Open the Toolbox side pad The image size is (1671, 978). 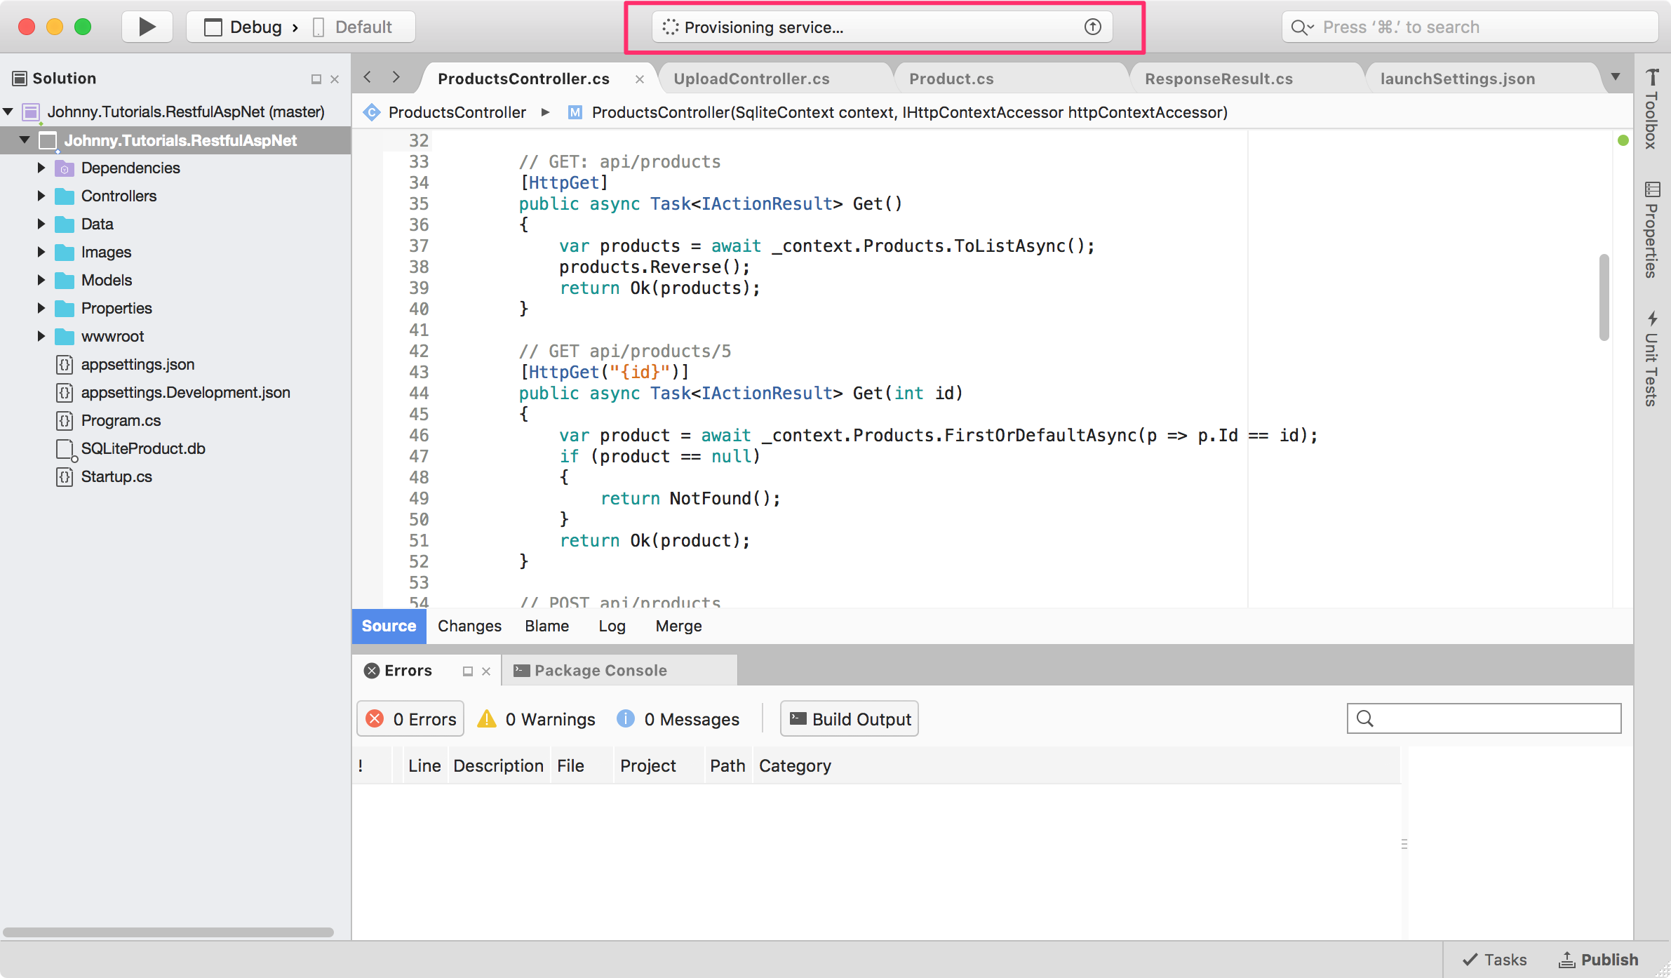point(1652,109)
